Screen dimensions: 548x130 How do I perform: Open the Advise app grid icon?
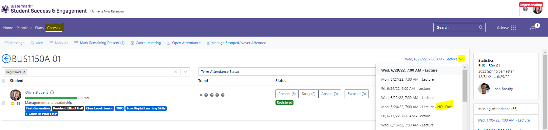point(513,28)
